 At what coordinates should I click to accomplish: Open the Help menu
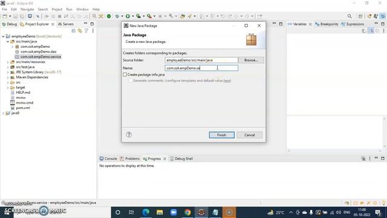tap(96, 10)
